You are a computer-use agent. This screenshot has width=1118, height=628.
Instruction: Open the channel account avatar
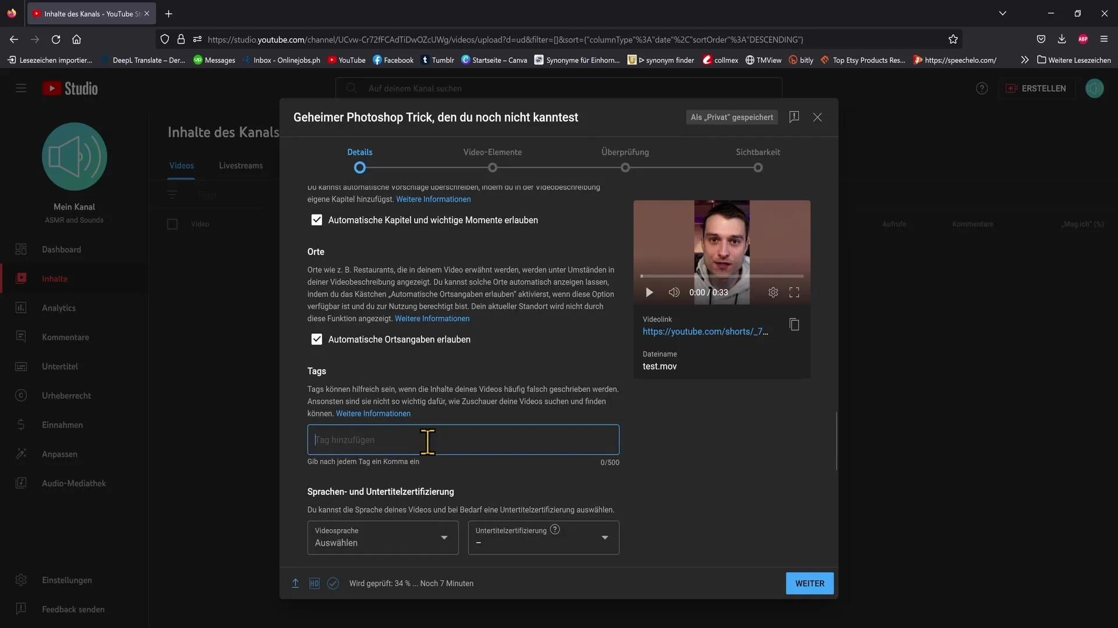tap(1095, 88)
